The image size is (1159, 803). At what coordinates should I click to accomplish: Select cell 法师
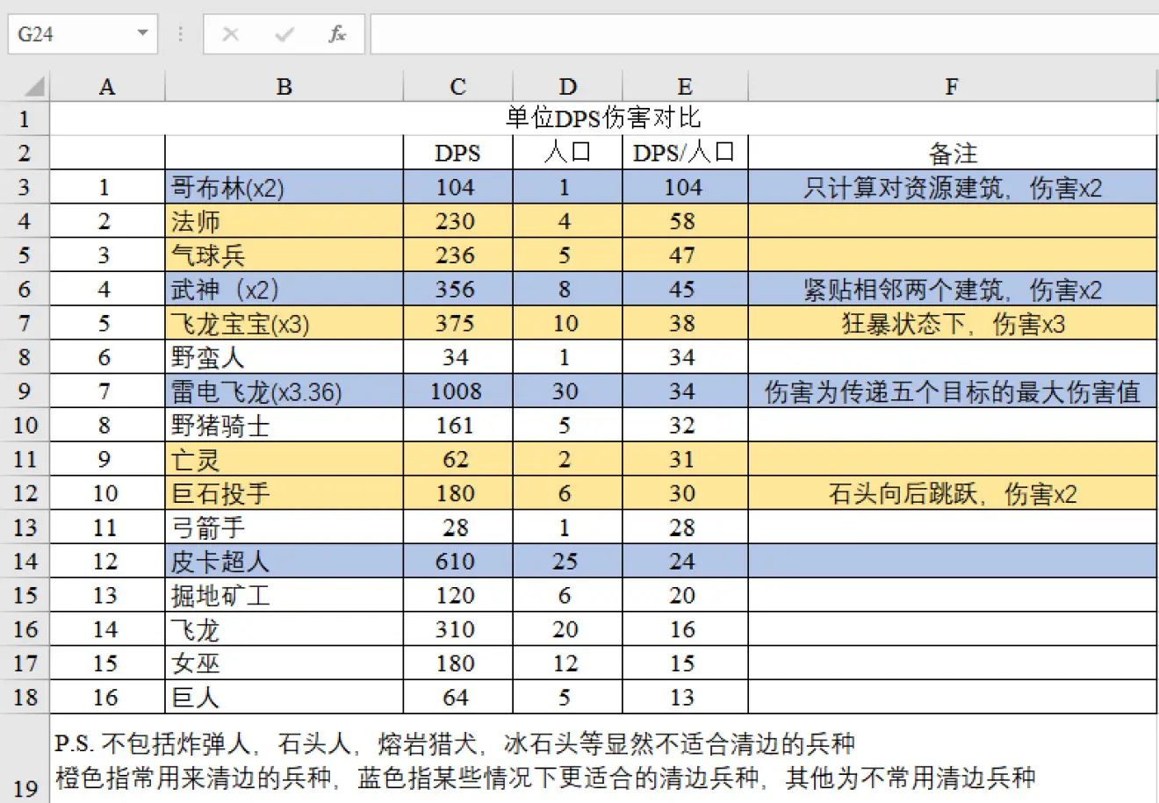284,221
